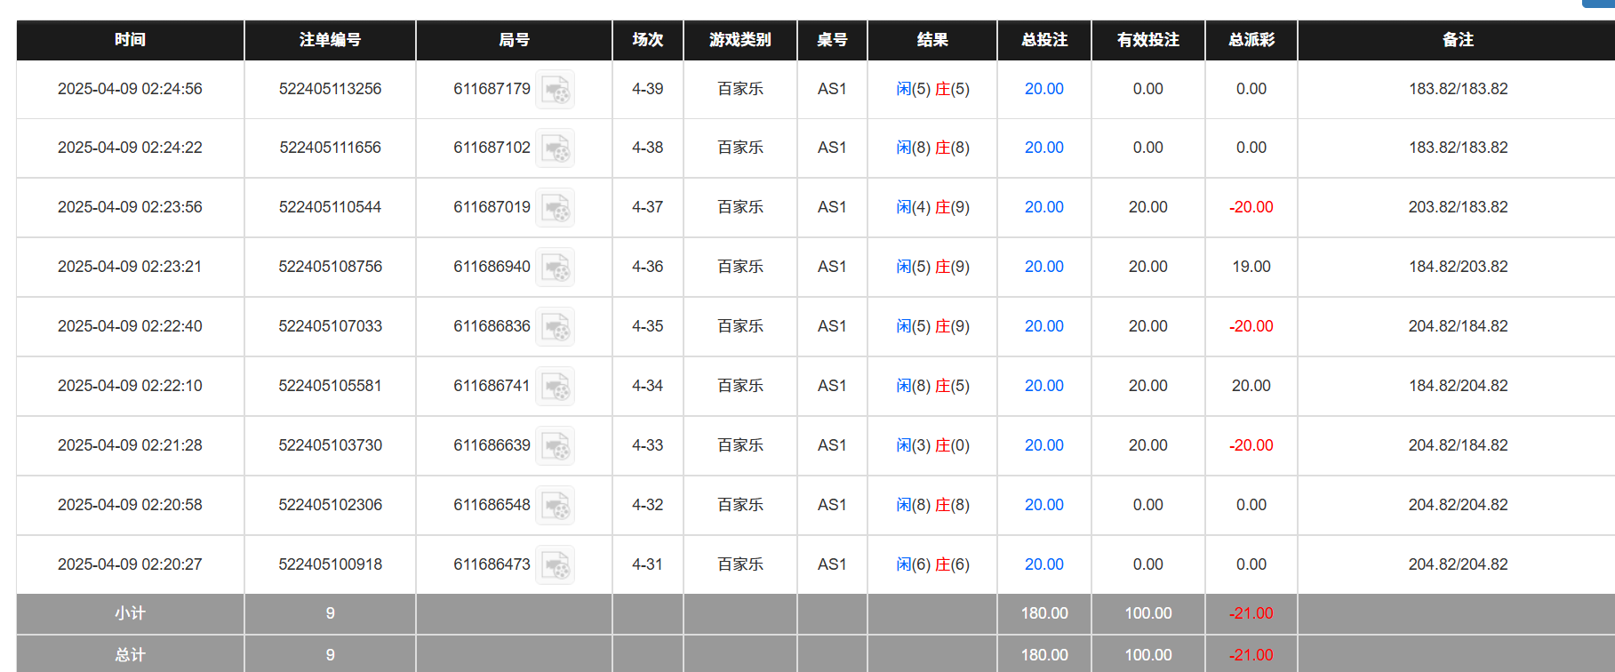
Task: Play replay icon next to round 611686639
Action: [x=555, y=446]
